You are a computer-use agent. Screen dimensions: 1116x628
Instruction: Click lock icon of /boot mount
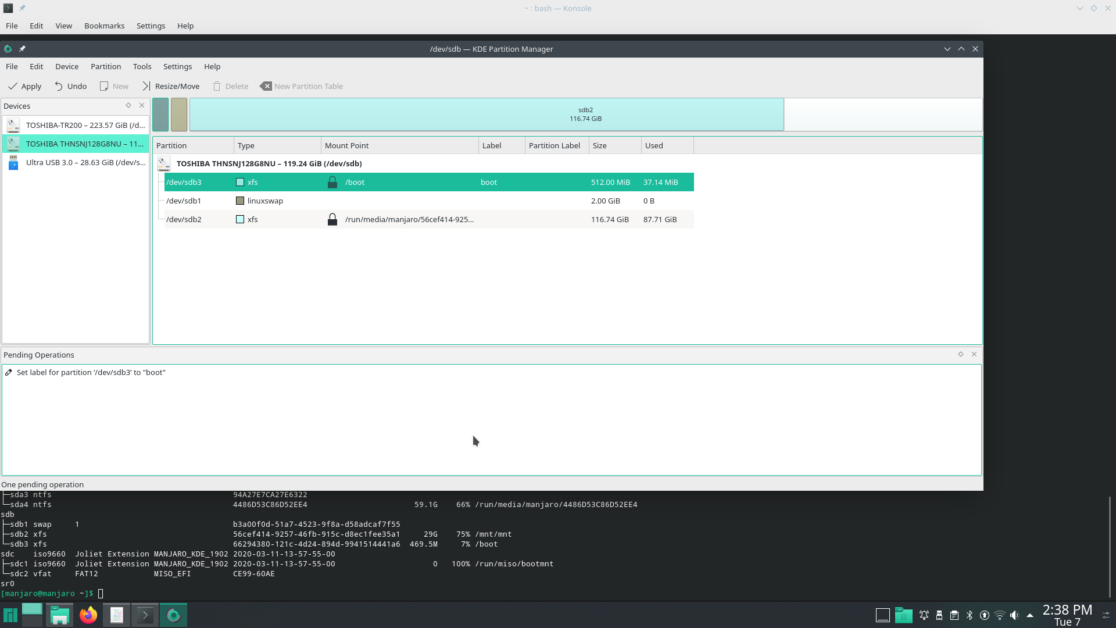coord(332,182)
